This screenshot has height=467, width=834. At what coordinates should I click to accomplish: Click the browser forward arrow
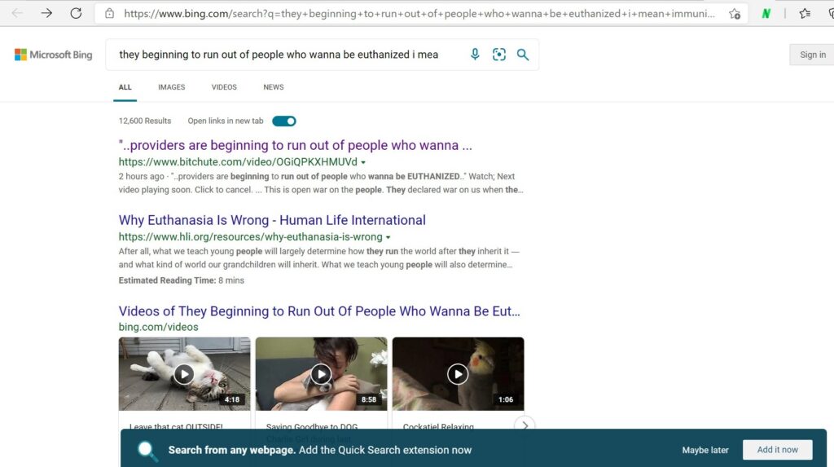click(x=46, y=13)
